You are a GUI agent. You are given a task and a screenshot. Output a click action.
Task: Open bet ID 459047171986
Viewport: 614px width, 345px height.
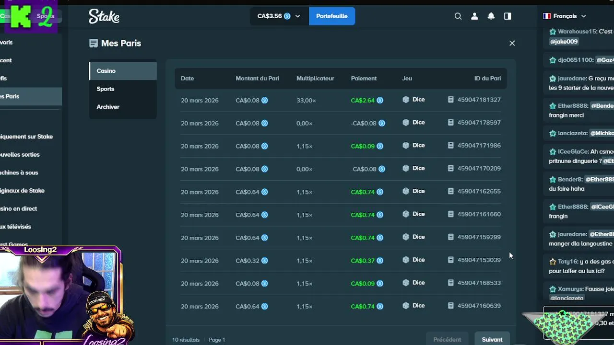(x=474, y=146)
